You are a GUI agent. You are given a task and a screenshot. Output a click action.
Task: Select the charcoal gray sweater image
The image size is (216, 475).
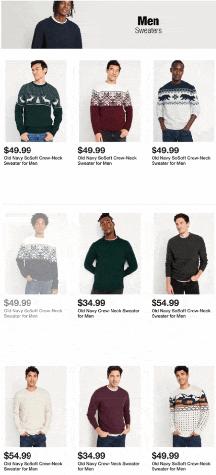[x=184, y=254]
